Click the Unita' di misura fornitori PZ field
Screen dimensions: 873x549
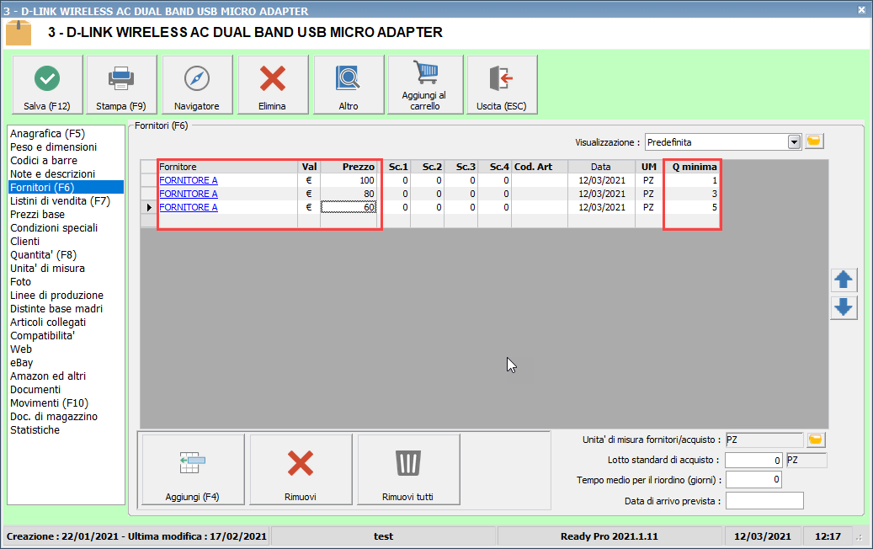764,440
